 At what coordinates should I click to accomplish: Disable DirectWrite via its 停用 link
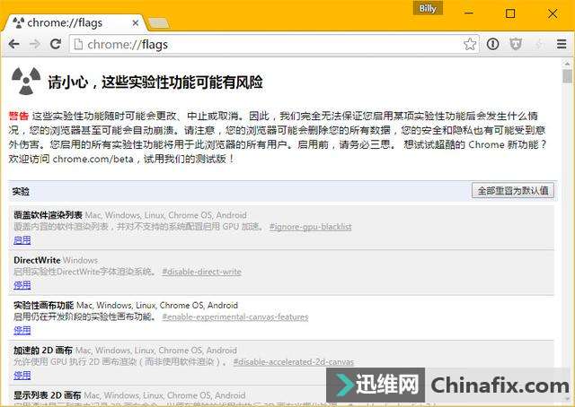(22, 285)
